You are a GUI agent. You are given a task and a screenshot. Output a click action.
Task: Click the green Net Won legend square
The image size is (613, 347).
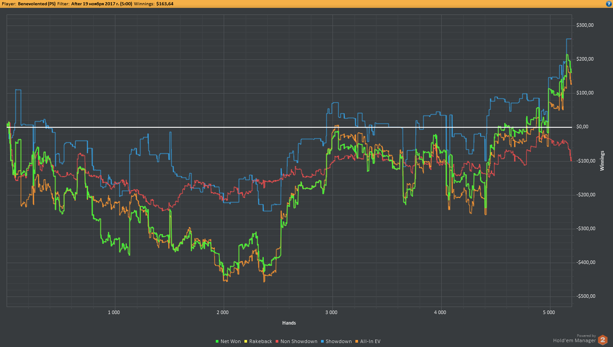(218, 341)
